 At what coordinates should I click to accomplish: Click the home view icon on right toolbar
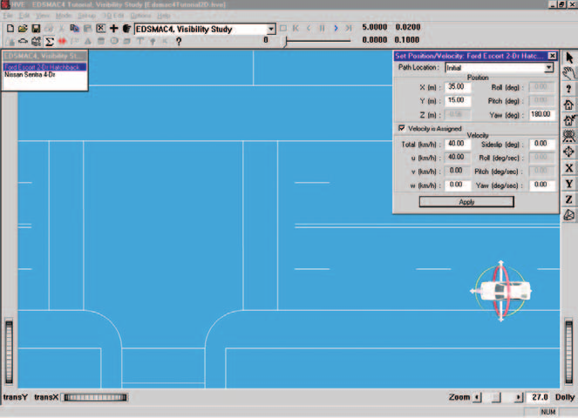(569, 104)
